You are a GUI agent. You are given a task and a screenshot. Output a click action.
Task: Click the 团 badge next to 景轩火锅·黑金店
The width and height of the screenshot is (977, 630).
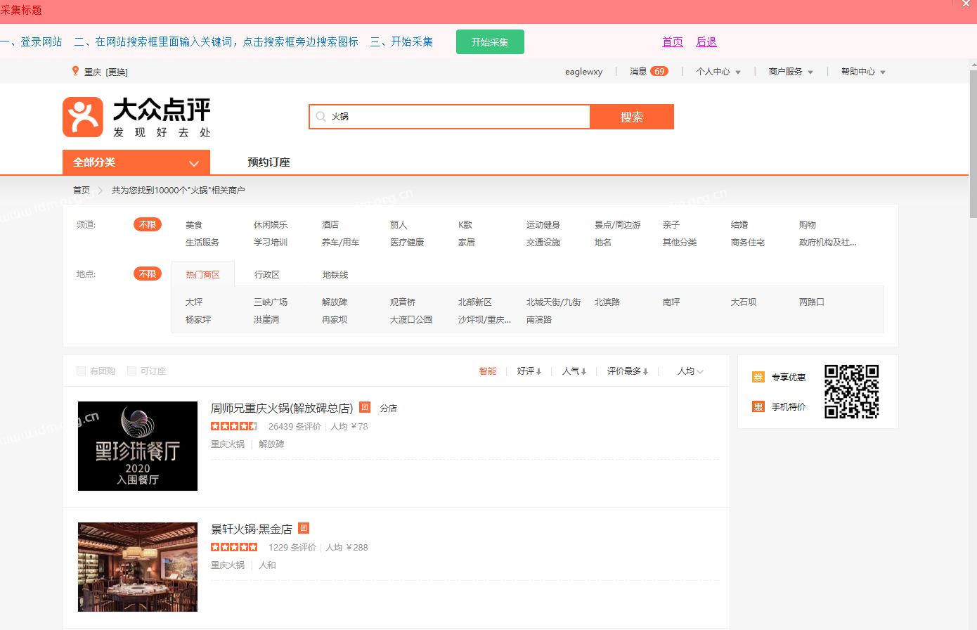304,528
